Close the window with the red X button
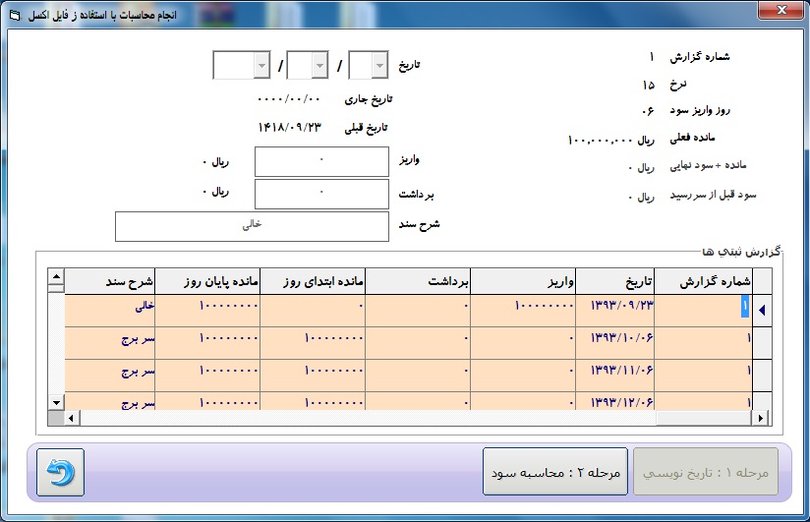This screenshot has height=522, width=810. [x=780, y=11]
